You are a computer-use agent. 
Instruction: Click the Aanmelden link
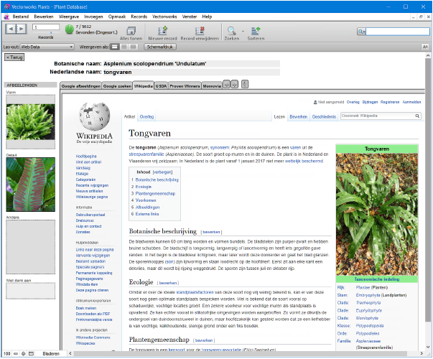411,102
